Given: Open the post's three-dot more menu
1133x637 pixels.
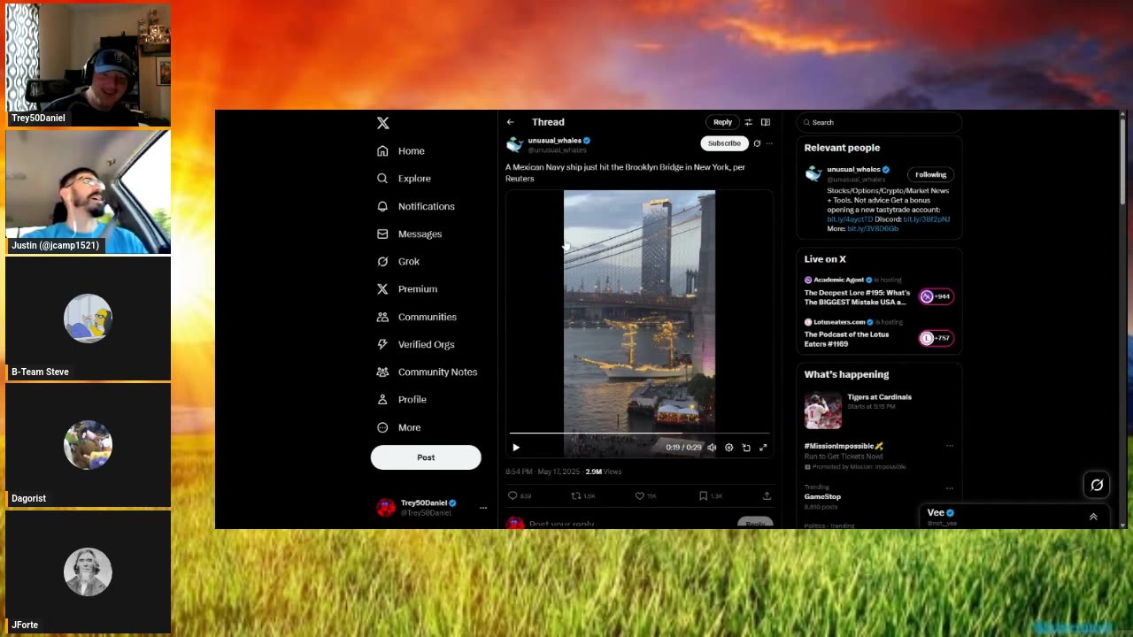Looking at the screenshot, I should (x=769, y=143).
